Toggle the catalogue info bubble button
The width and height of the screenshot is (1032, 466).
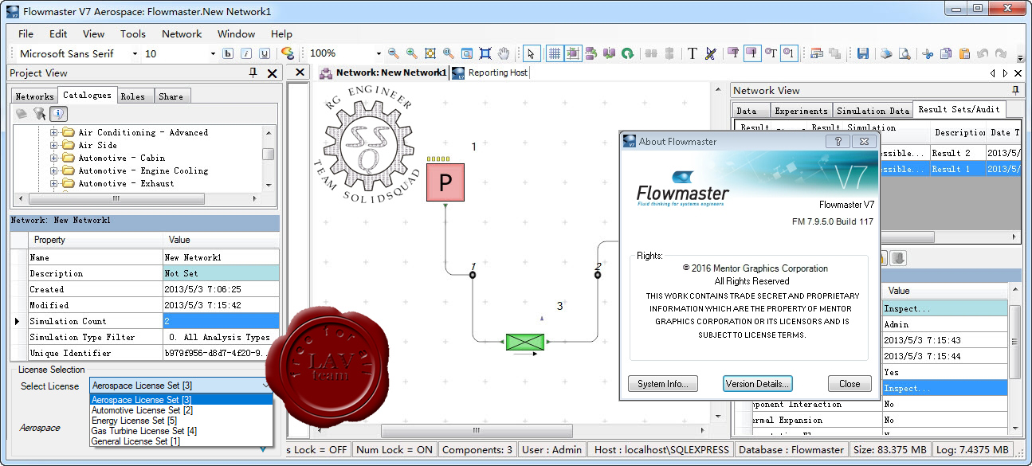click(58, 114)
